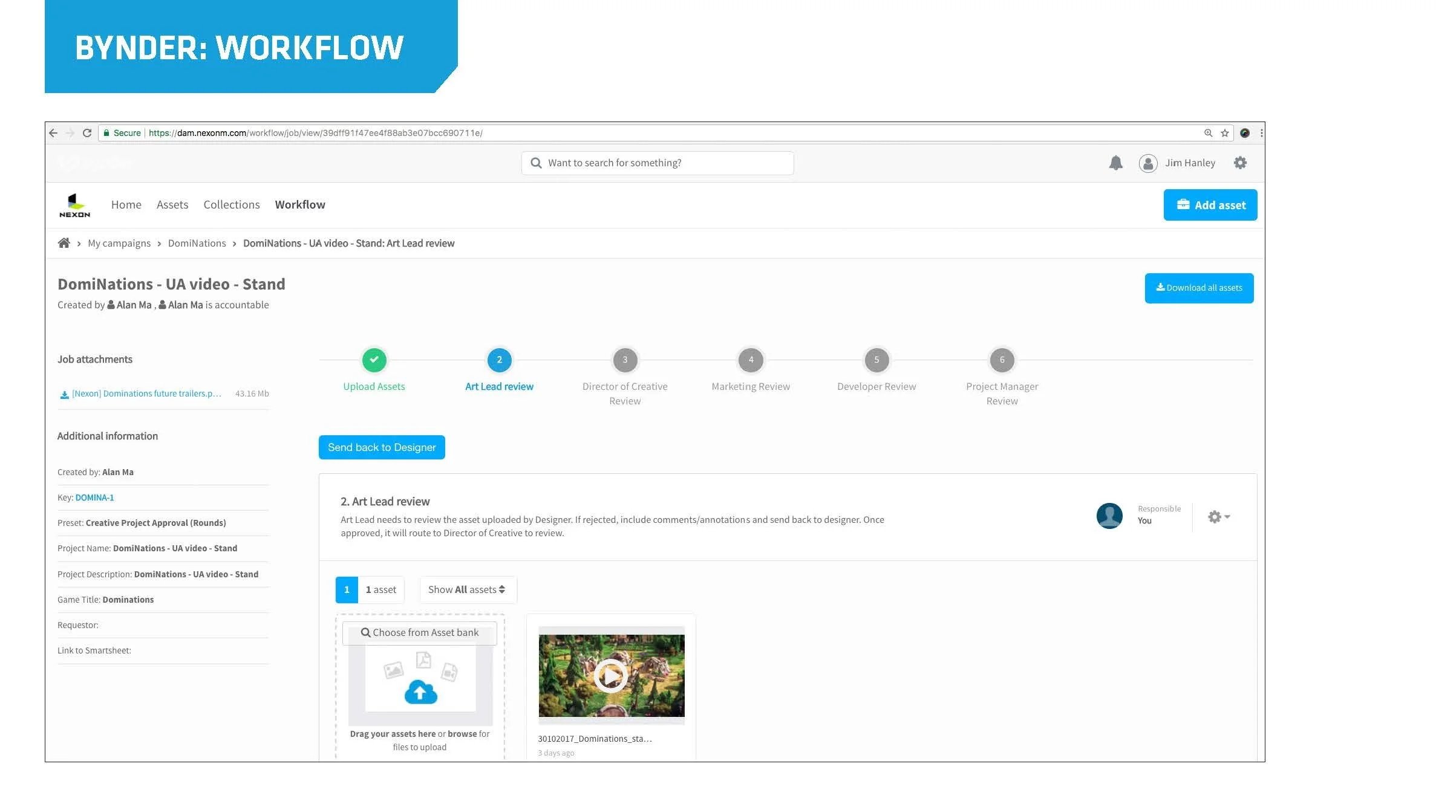Image resolution: width=1436 pixels, height=807 pixels.
Task: Click the Add asset button
Action: [x=1210, y=205]
